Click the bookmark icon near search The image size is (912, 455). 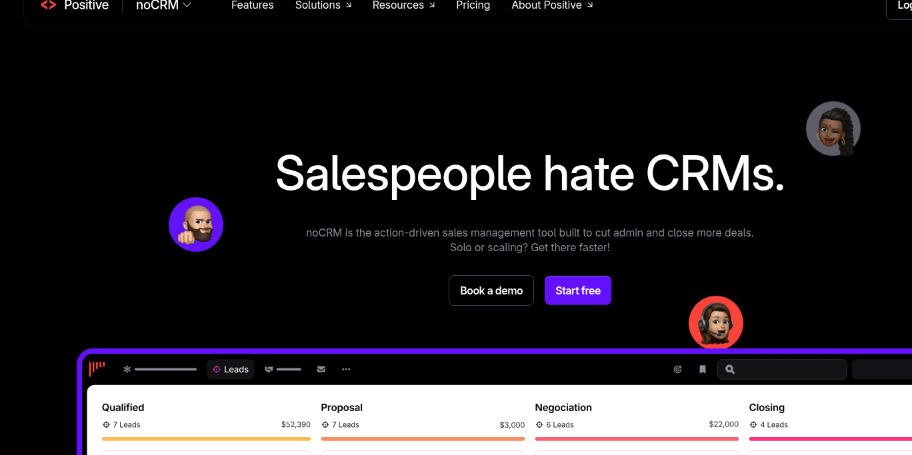pyautogui.click(x=703, y=369)
